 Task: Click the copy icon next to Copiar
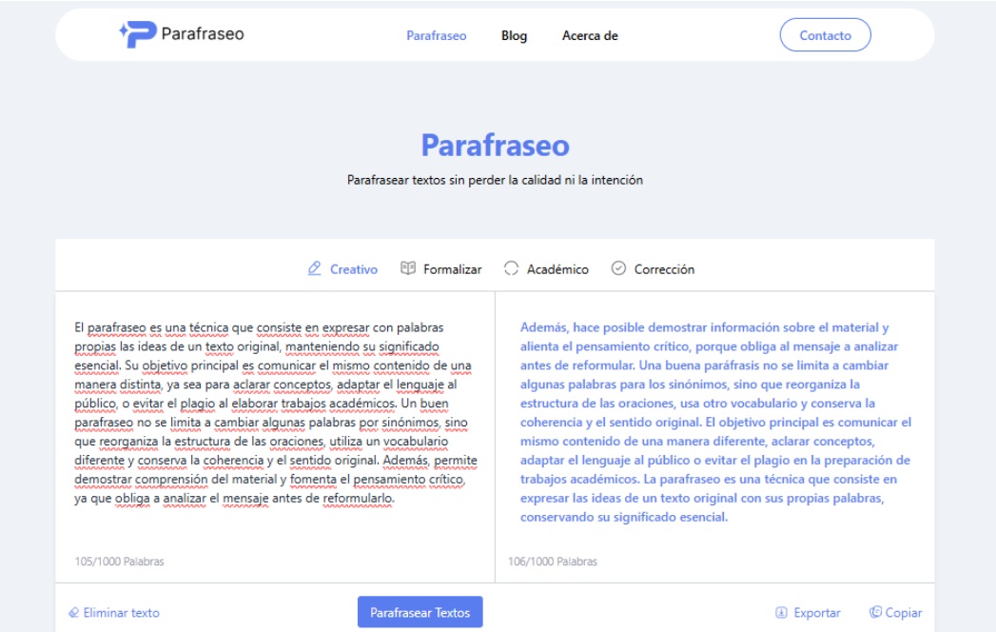tap(875, 613)
